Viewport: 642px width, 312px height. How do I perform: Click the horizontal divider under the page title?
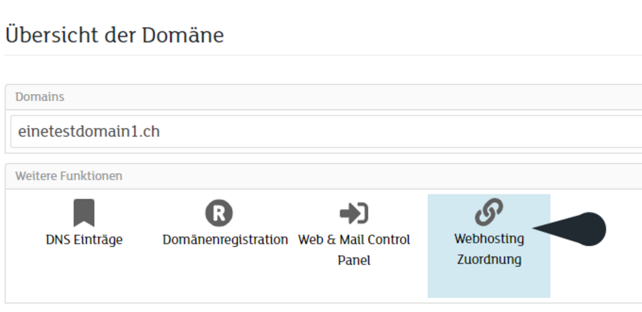pos(323,55)
